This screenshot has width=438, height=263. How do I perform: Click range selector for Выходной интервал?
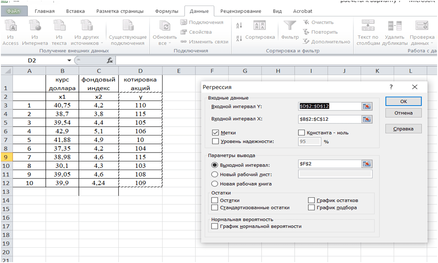tap(367, 164)
